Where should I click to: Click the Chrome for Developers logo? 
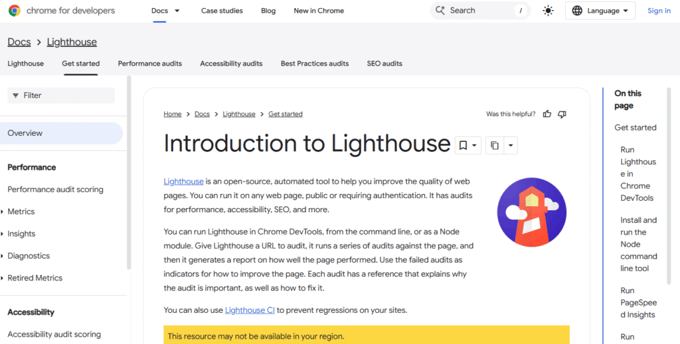coord(62,11)
